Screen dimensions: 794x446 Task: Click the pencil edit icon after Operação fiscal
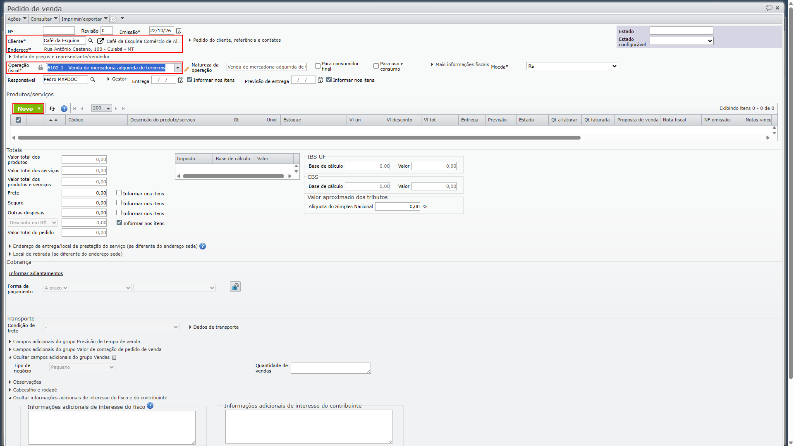187,69
